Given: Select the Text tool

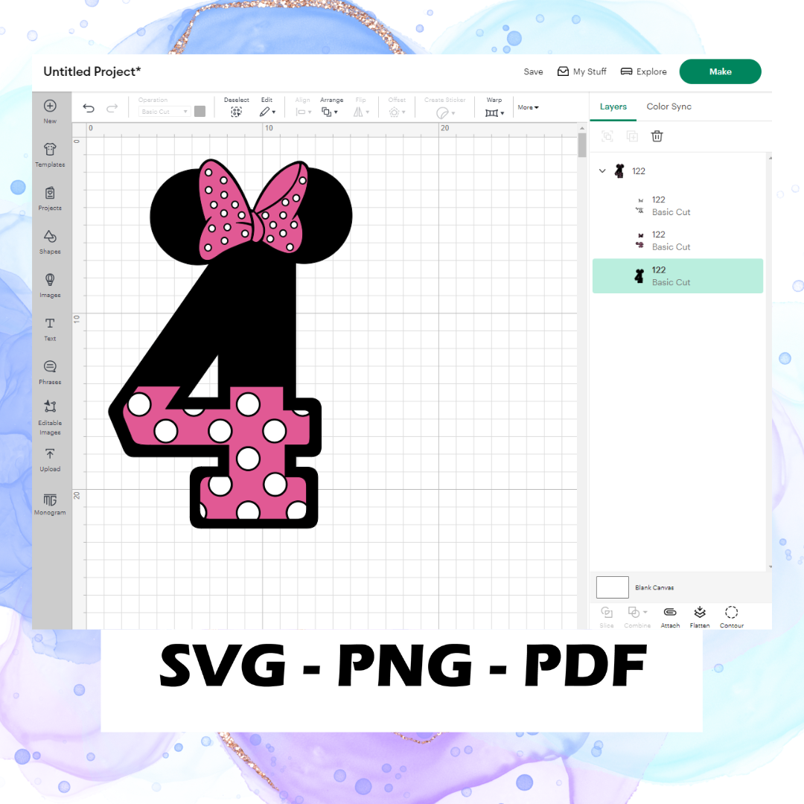Looking at the screenshot, I should pos(50,329).
